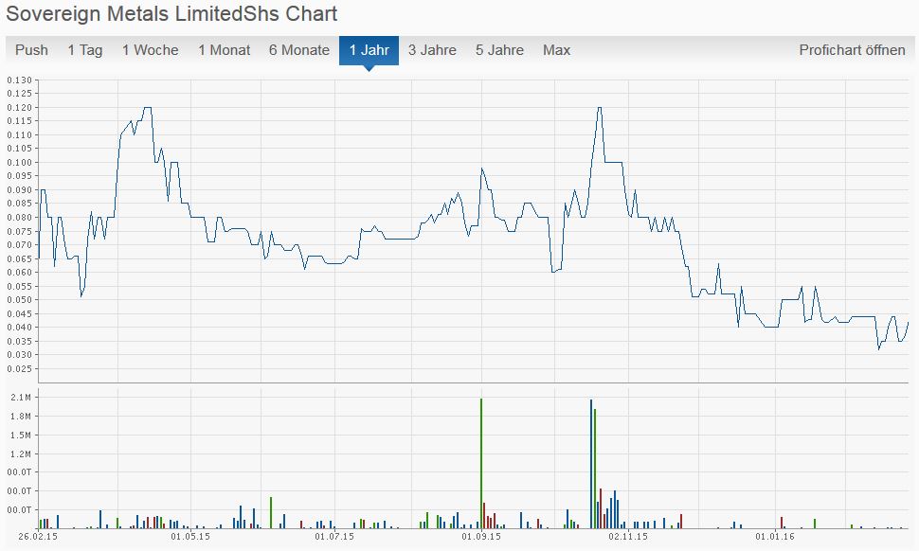The height and width of the screenshot is (551, 919).
Task: Switch to the 6 Monate timeframe
Action: (x=298, y=50)
